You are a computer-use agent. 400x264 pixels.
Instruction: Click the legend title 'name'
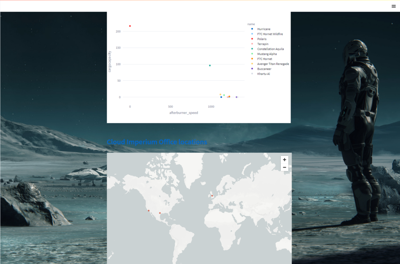coord(251,24)
